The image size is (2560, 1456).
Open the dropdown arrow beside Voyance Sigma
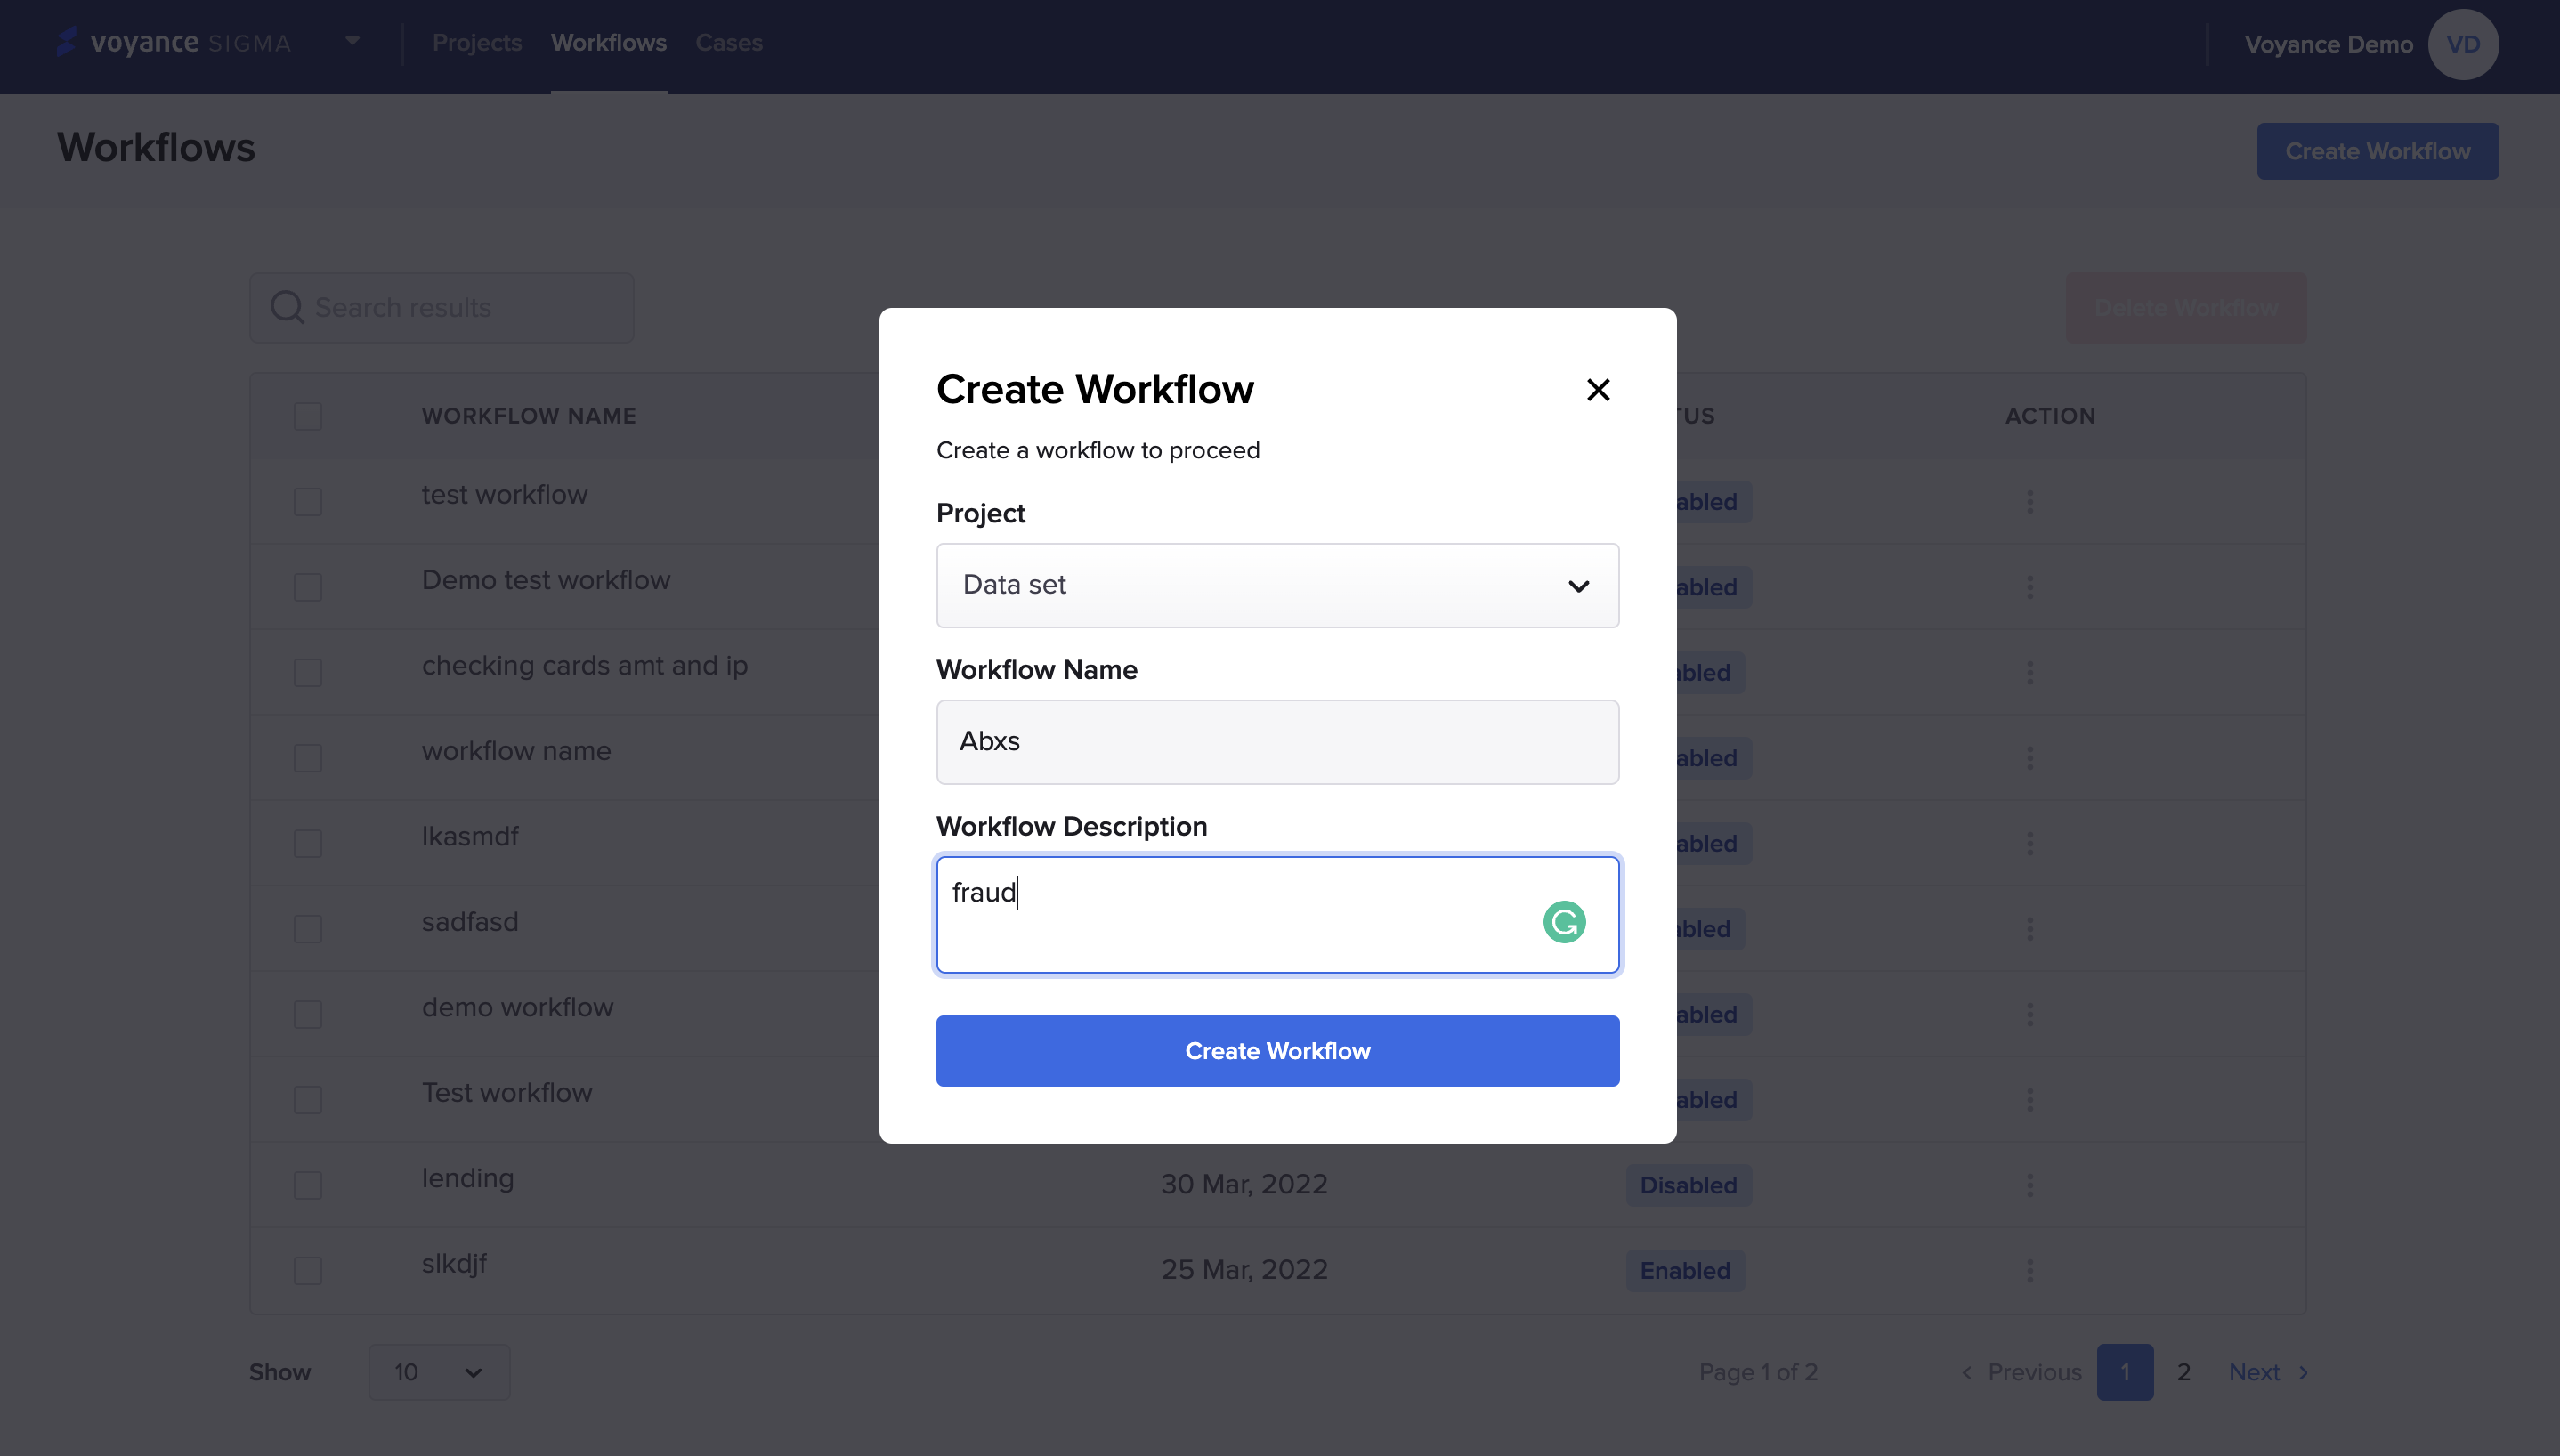pos(352,41)
